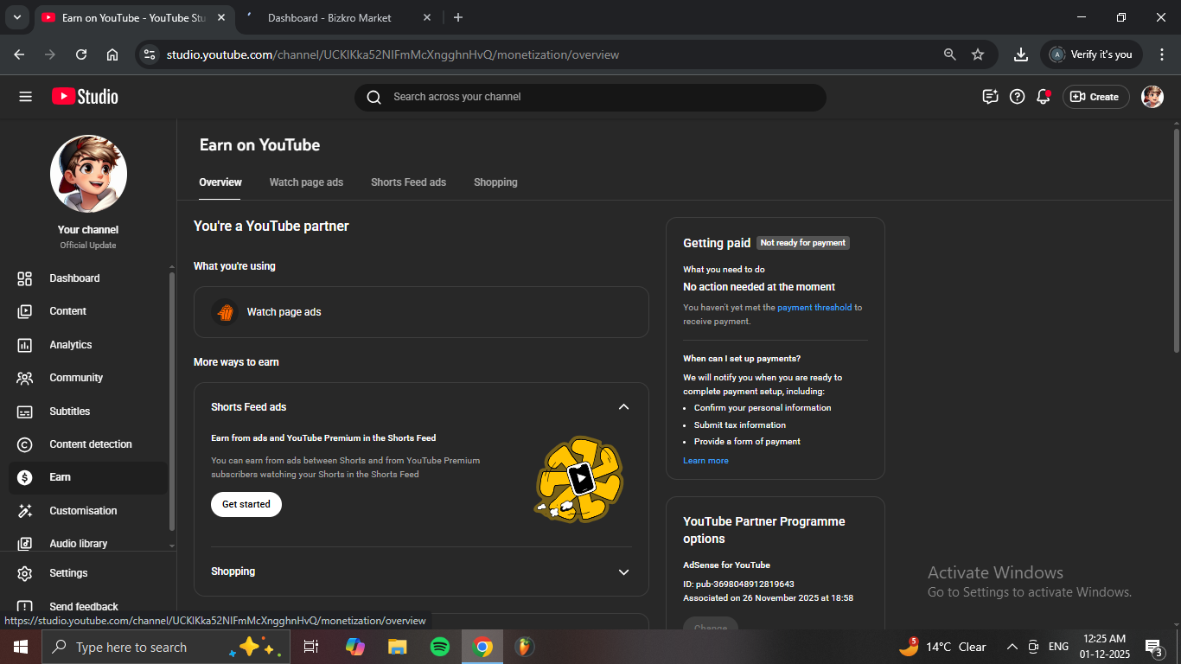Image resolution: width=1181 pixels, height=664 pixels.
Task: Open Analytics from the sidebar
Action: point(71,345)
